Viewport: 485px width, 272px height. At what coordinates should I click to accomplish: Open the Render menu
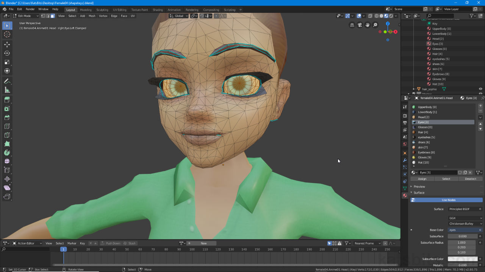[x=30, y=9]
